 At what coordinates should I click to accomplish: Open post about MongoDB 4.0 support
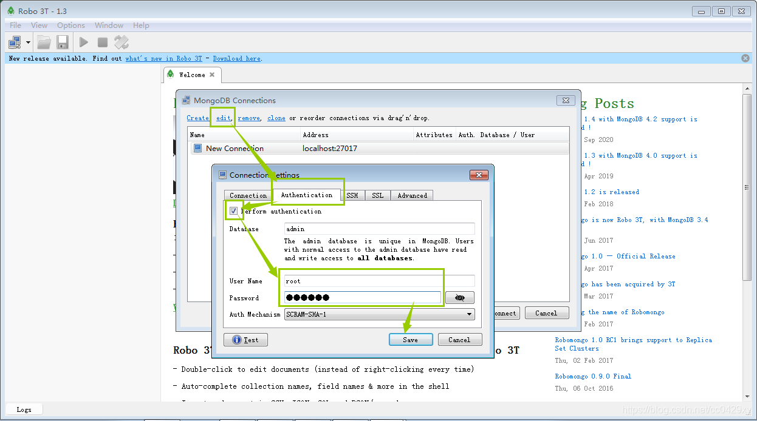pos(640,160)
